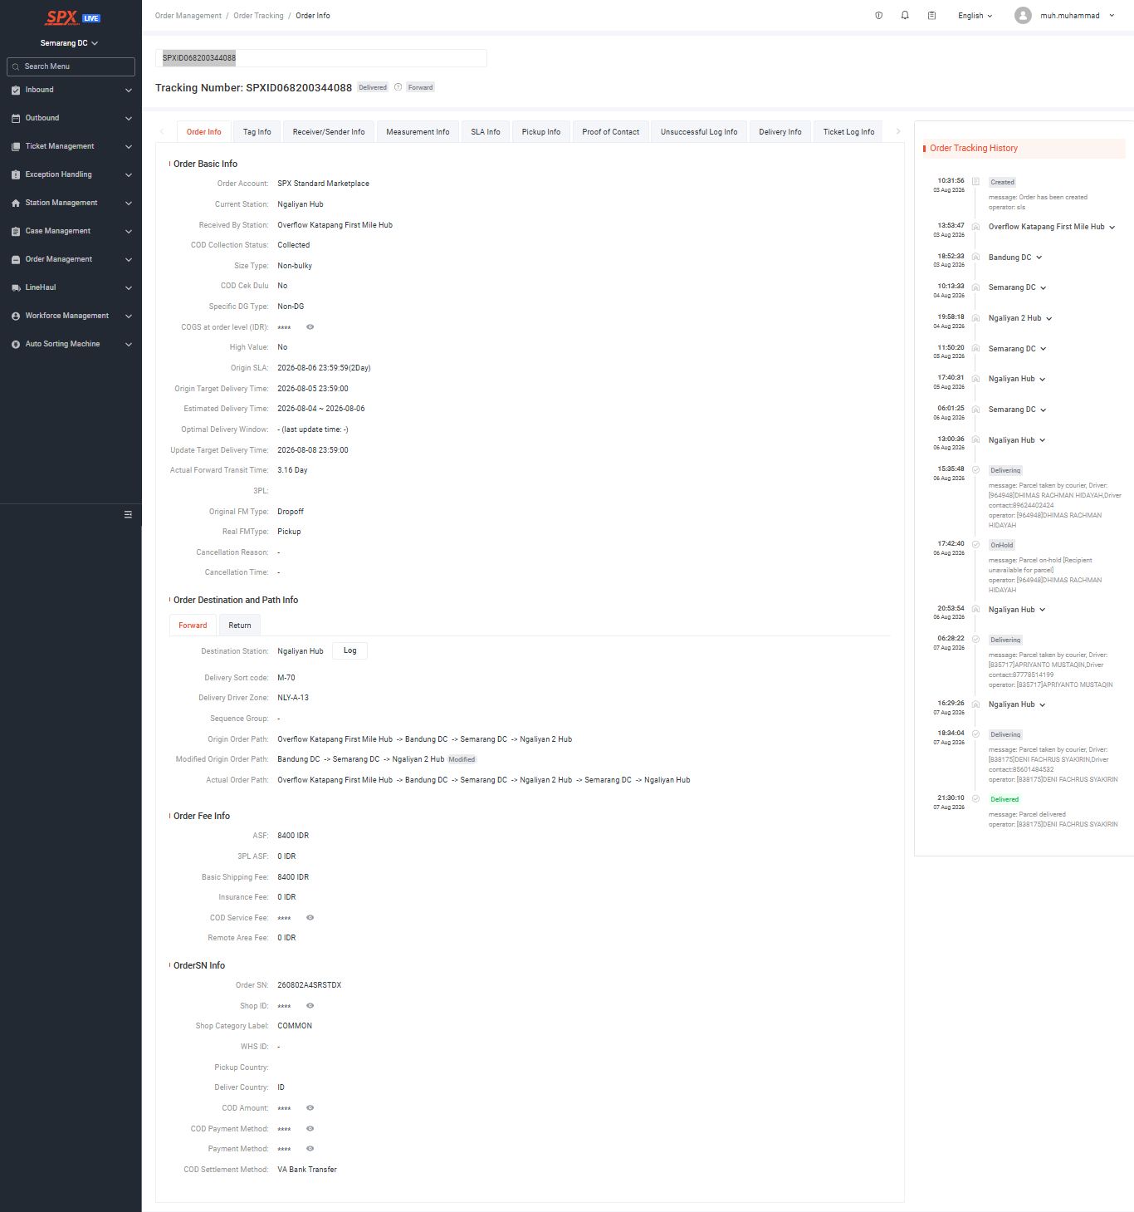
Task: Click the Workforce Management person icon
Action: click(16, 316)
